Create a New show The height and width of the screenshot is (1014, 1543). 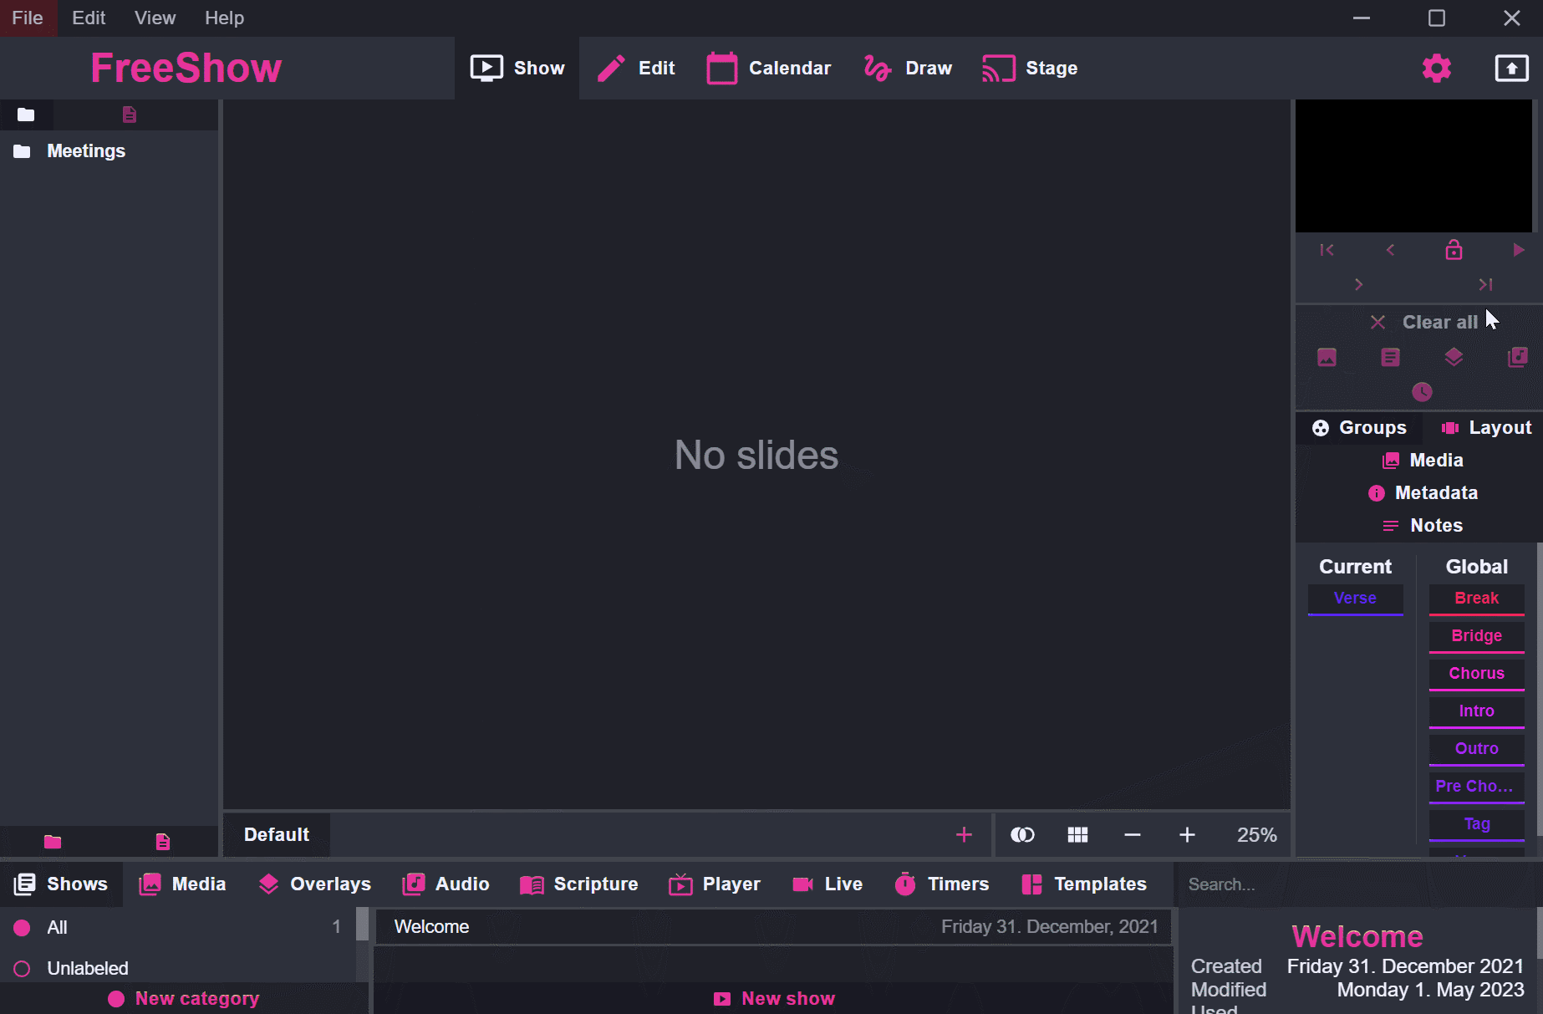[x=773, y=997]
